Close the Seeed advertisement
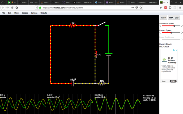The height and width of the screenshot is (114, 183). pyautogui.click(x=176, y=50)
